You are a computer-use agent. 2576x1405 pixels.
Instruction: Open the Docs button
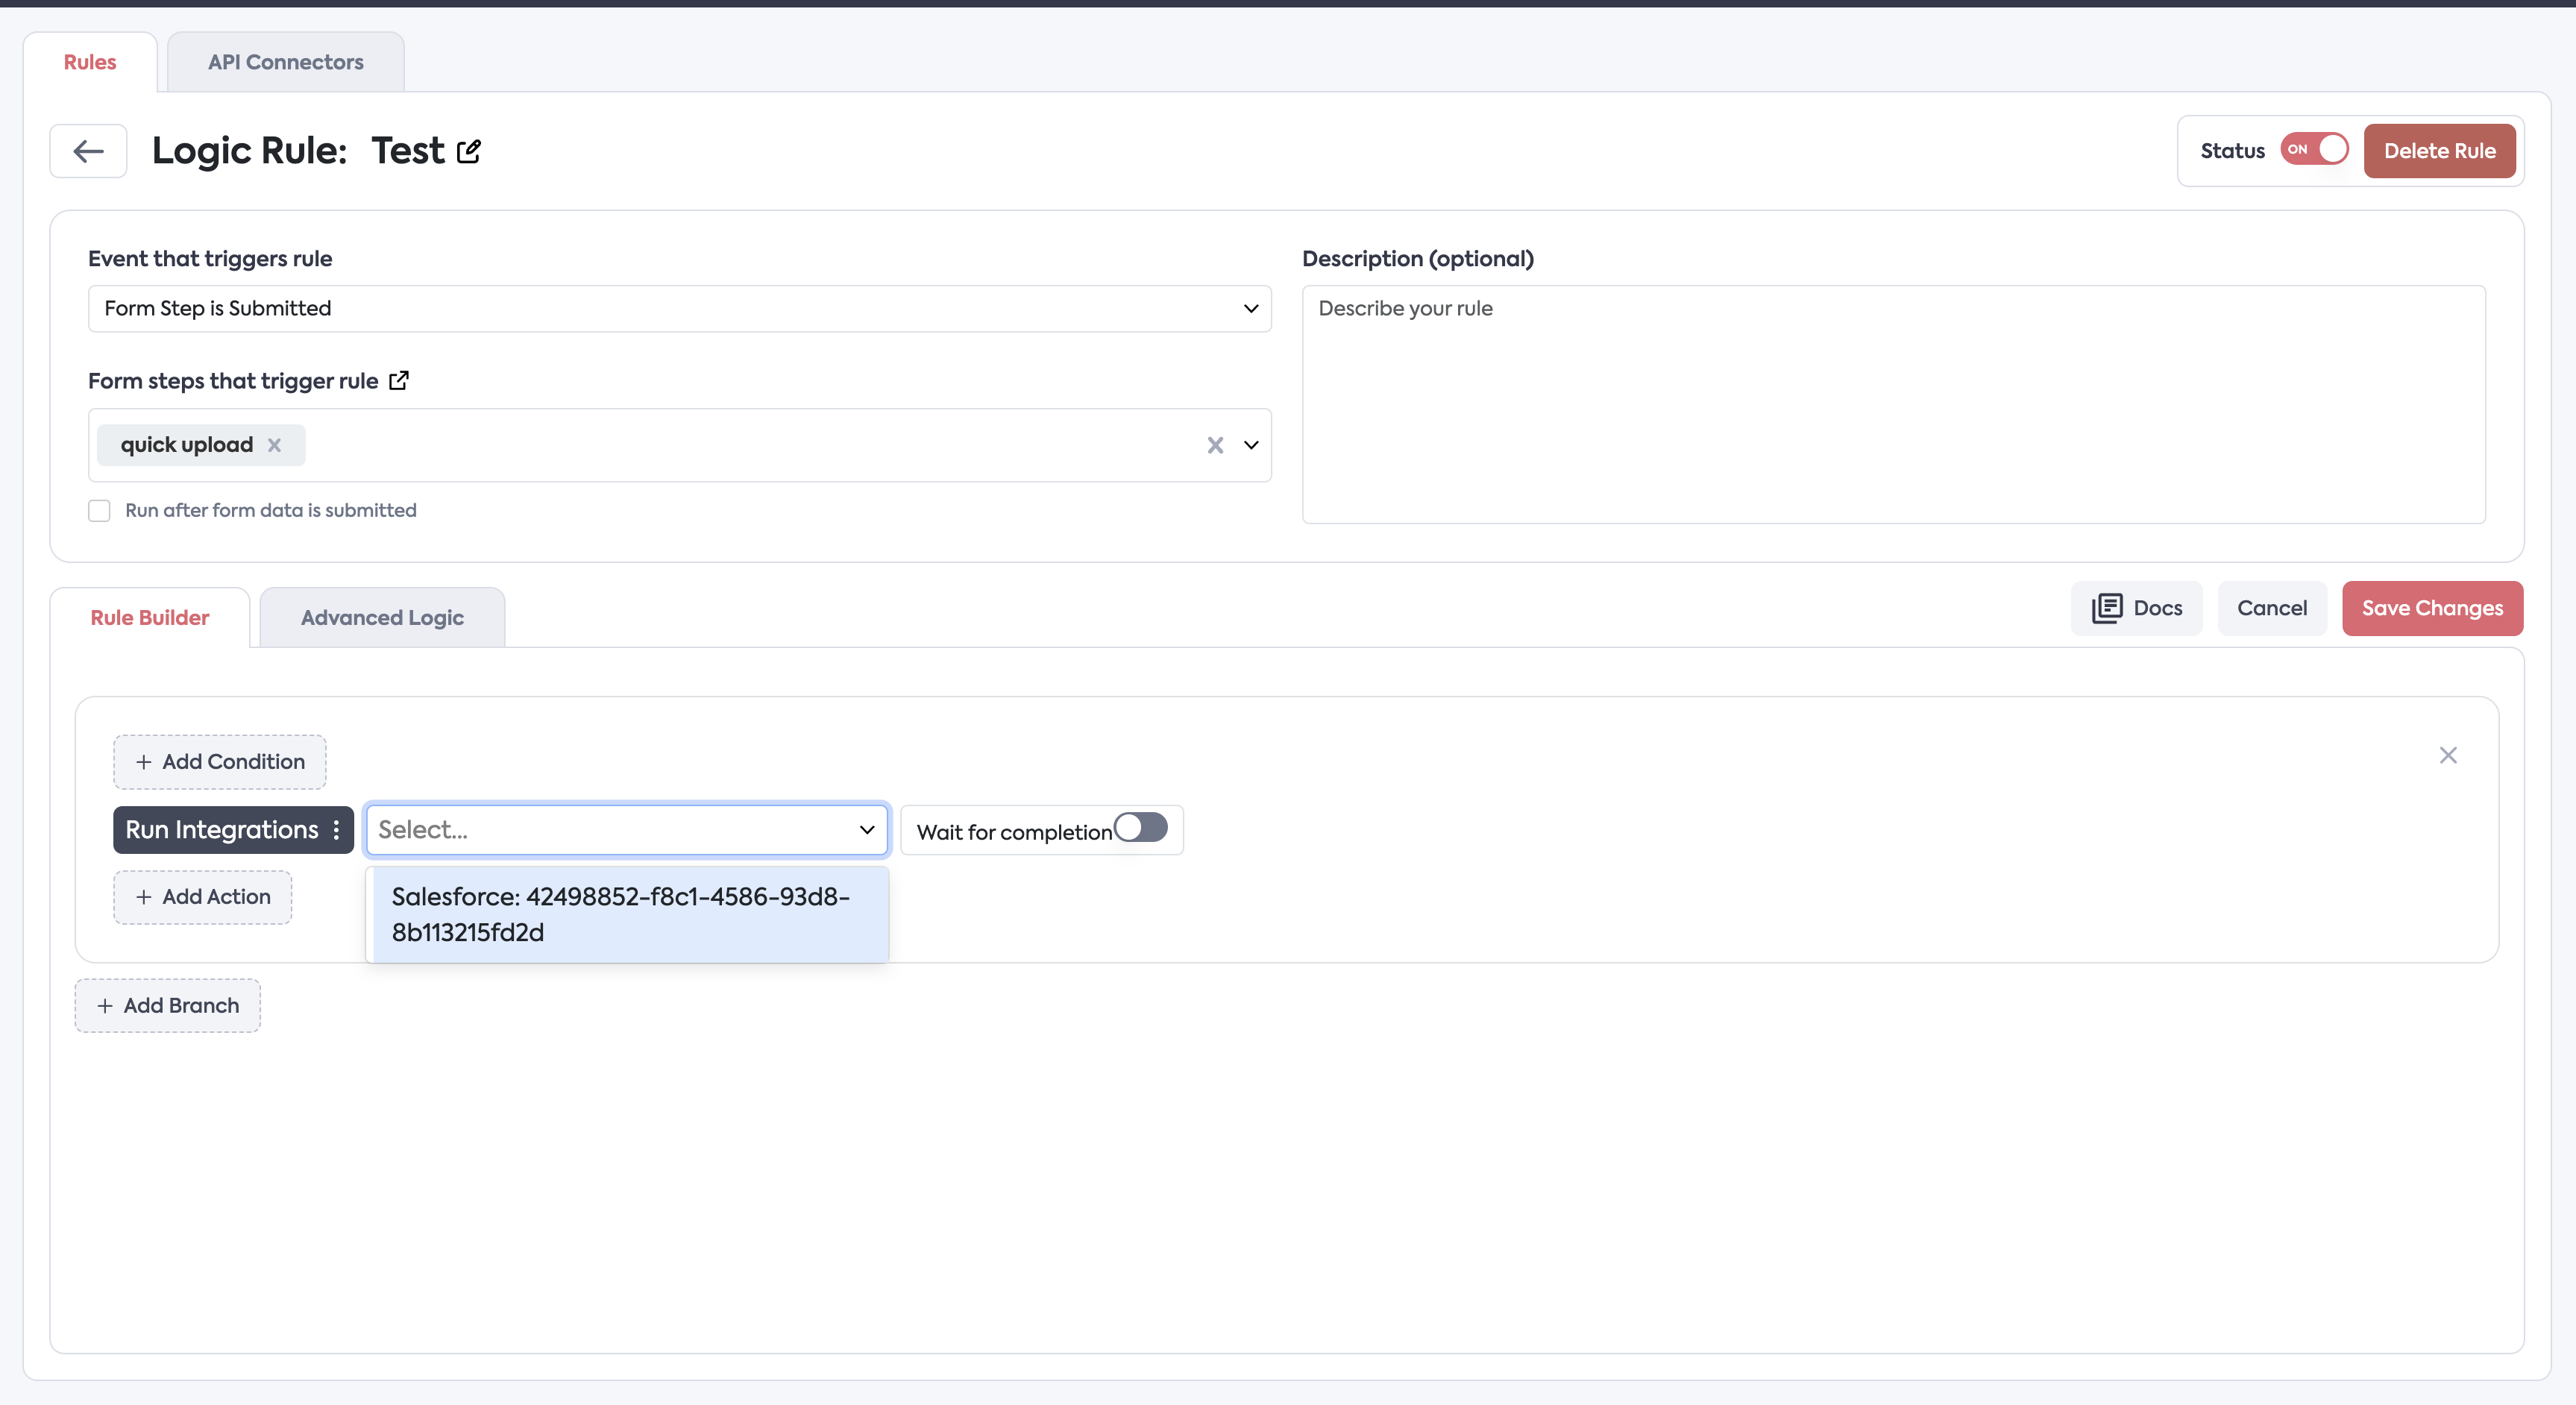[2136, 608]
